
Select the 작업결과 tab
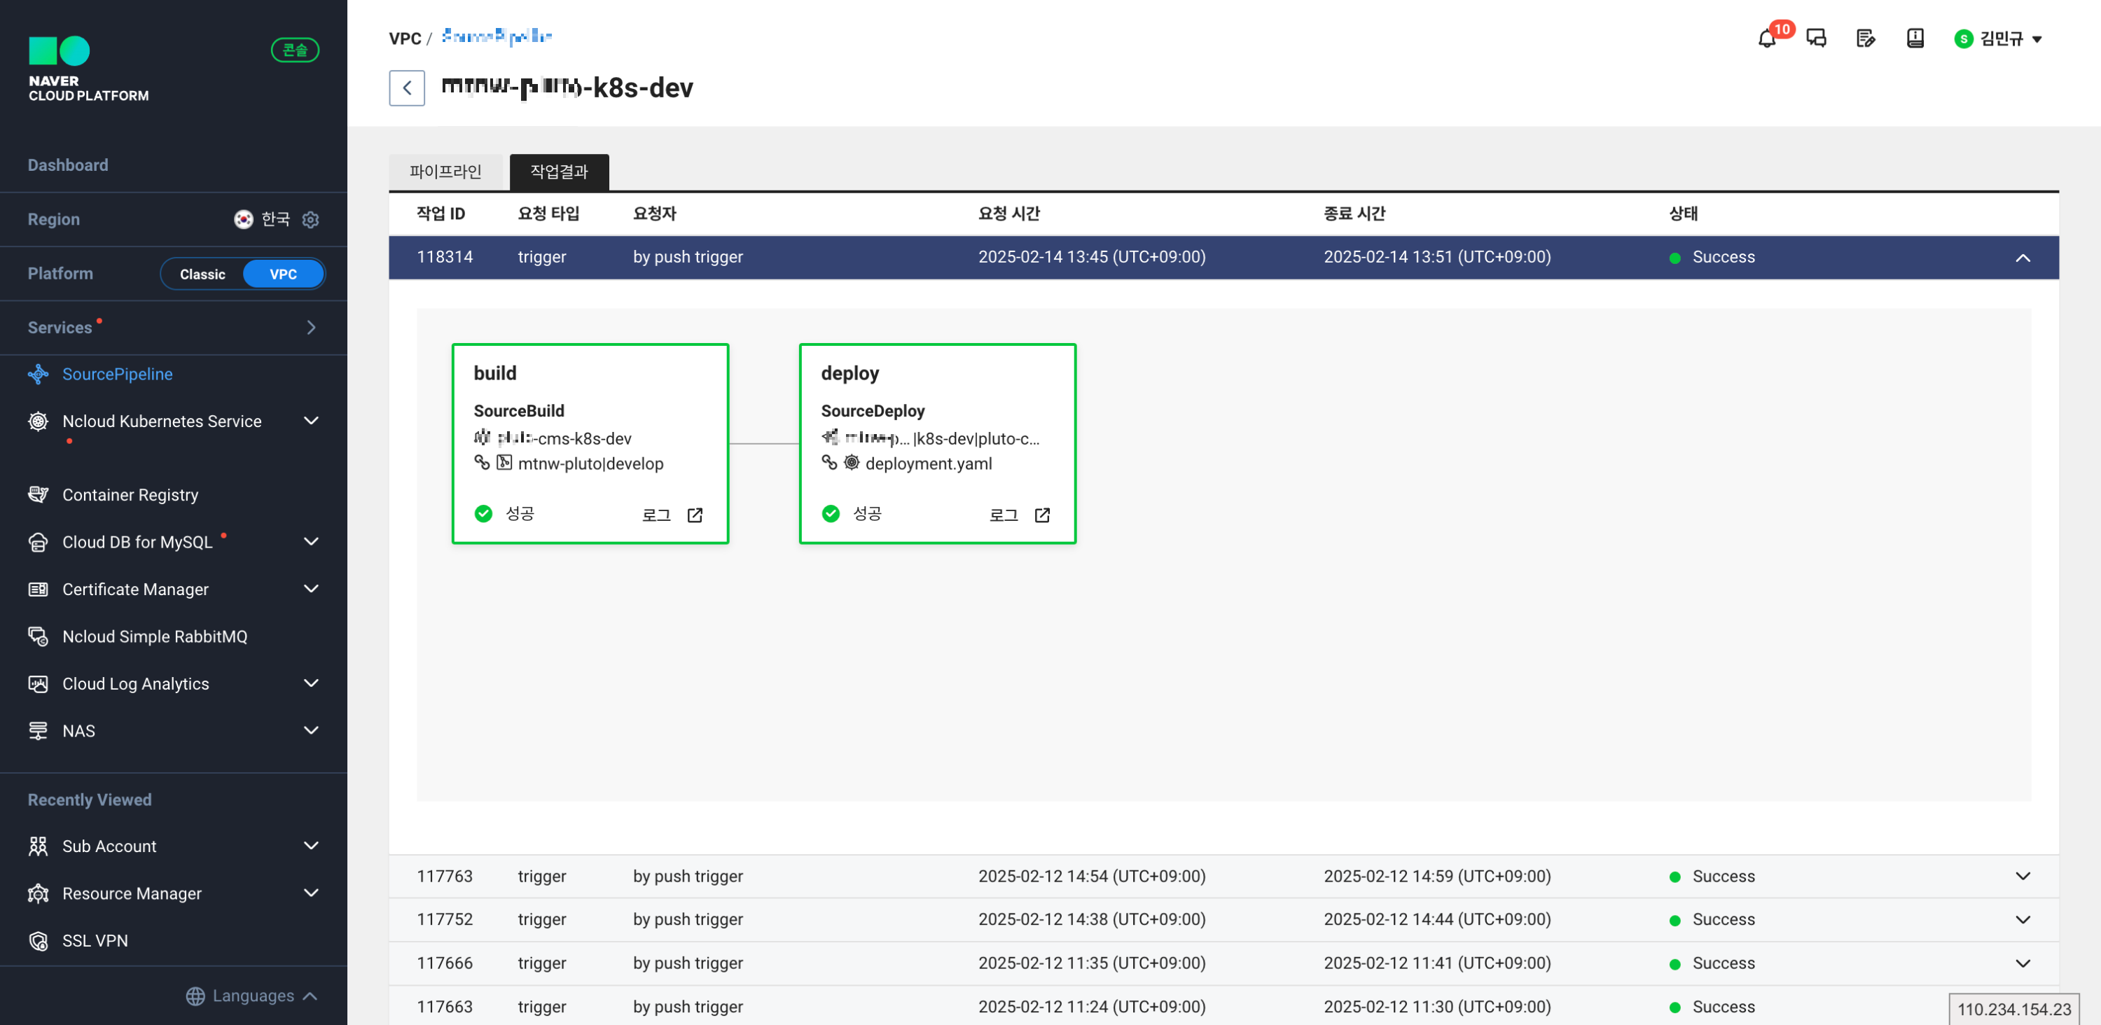559,172
